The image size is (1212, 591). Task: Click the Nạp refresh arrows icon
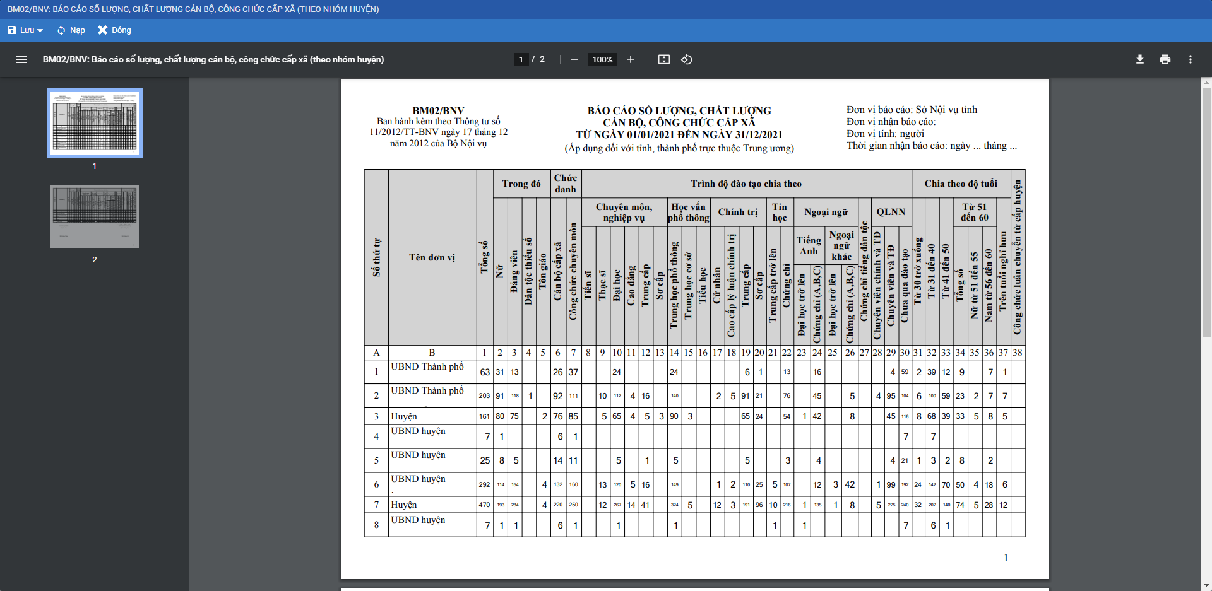61,30
